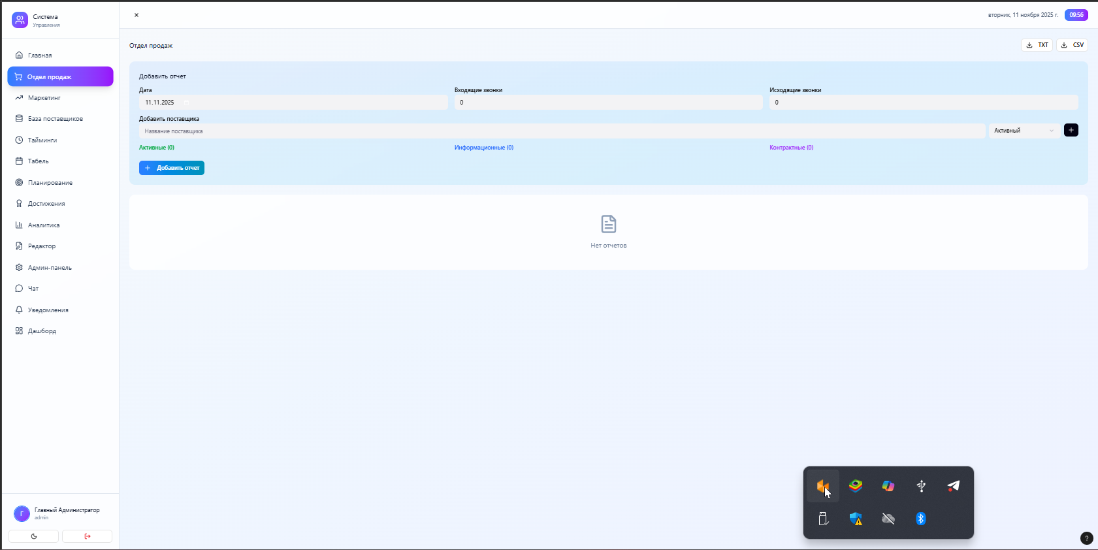The width and height of the screenshot is (1098, 550).
Task: Click the Редактор file edit icon
Action: (x=19, y=246)
